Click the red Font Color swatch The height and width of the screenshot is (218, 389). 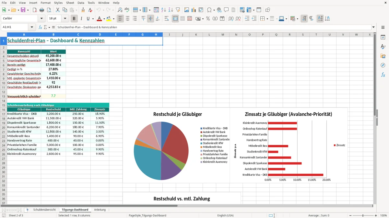[99, 19]
